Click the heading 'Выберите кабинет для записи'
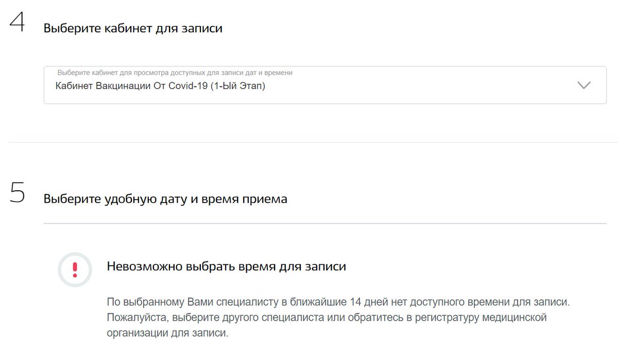 (x=133, y=28)
